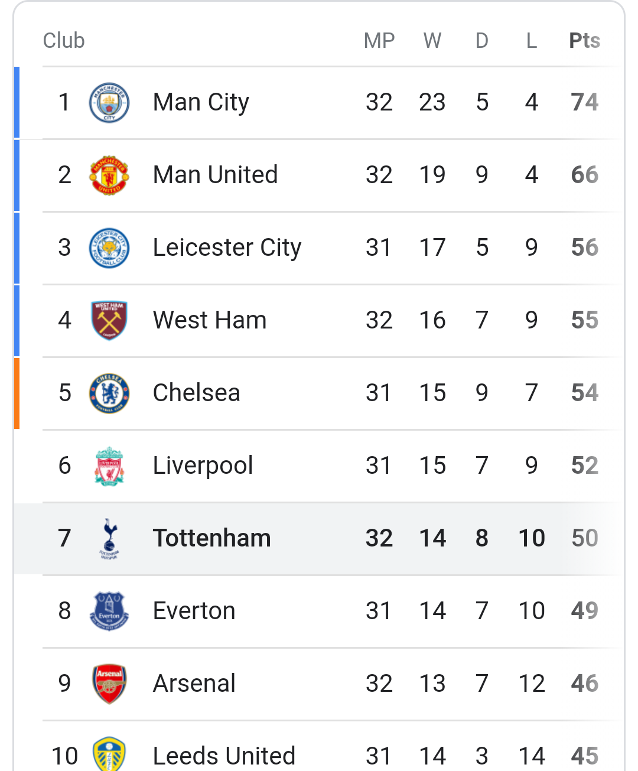
Task: Click the Man City club crest
Action: (x=109, y=103)
